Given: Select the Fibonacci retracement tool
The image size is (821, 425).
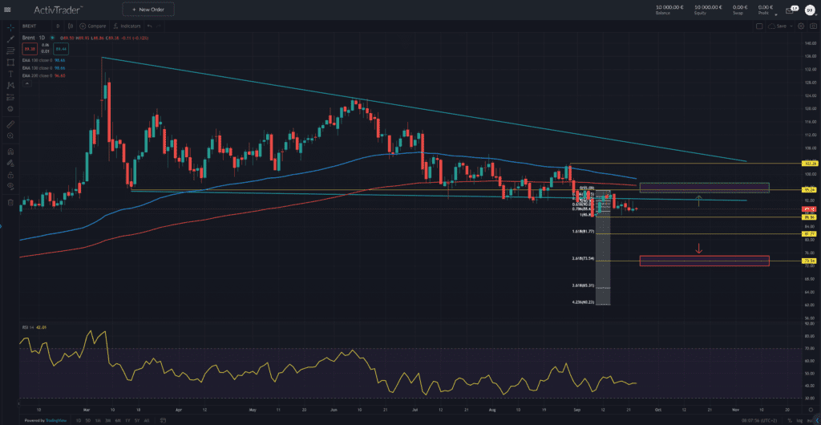Looking at the screenshot, I should click(10, 51).
